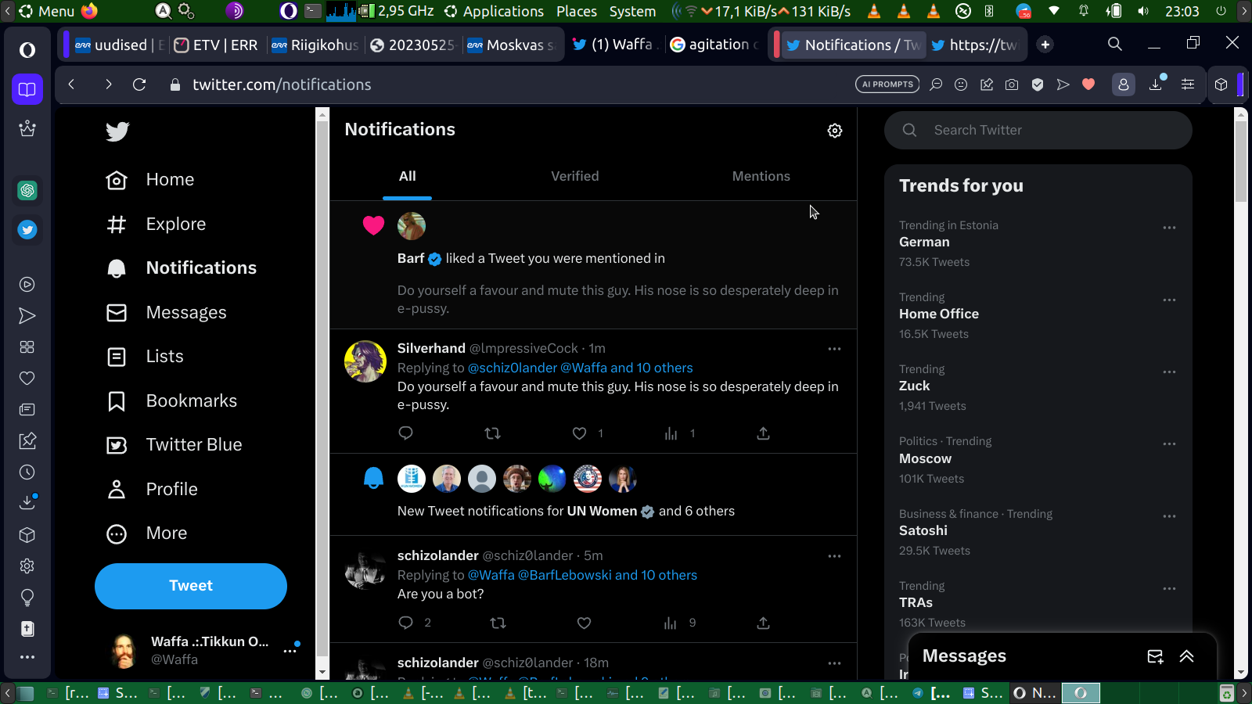Viewport: 1252px width, 704px height.
Task: Click the volume icon in system tray
Action: tap(1143, 11)
